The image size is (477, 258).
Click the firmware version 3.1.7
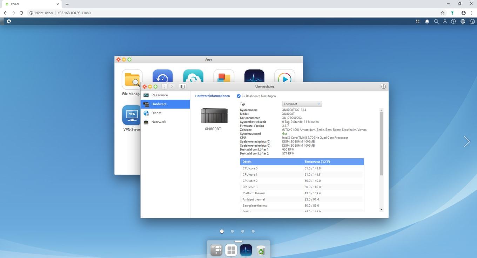(285, 126)
